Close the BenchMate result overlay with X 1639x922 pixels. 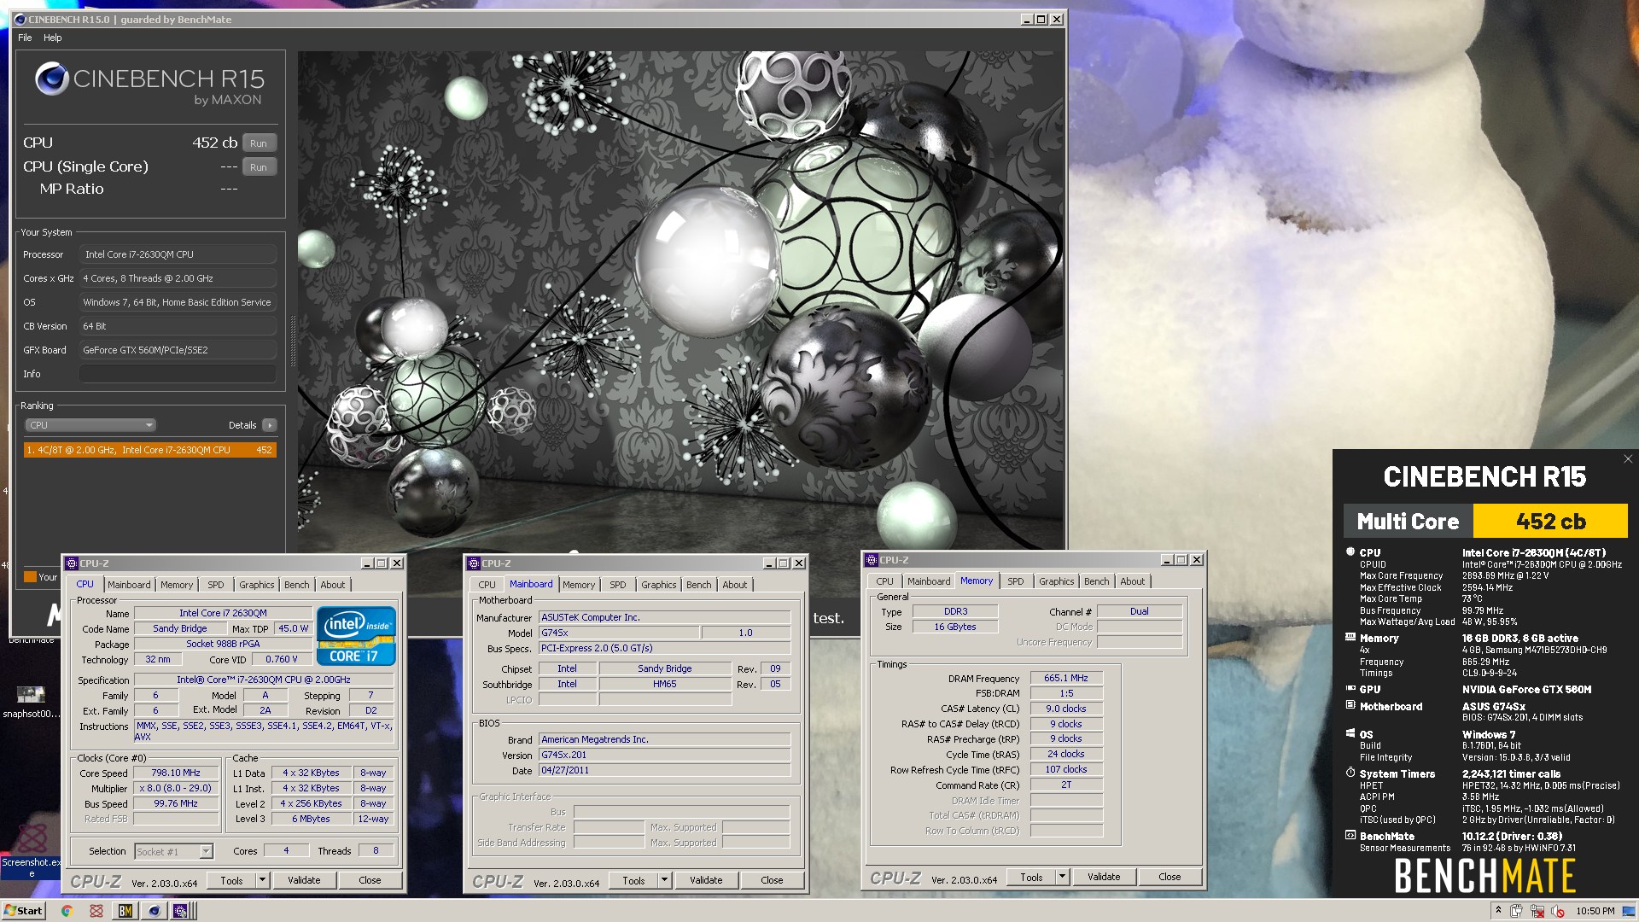tap(1628, 458)
